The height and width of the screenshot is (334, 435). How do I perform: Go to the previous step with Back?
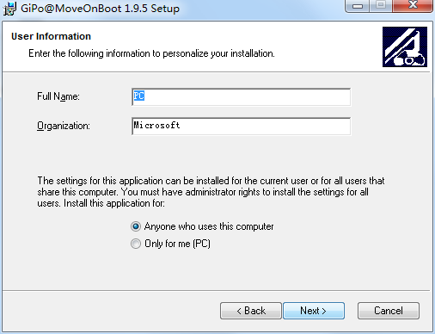click(x=251, y=311)
